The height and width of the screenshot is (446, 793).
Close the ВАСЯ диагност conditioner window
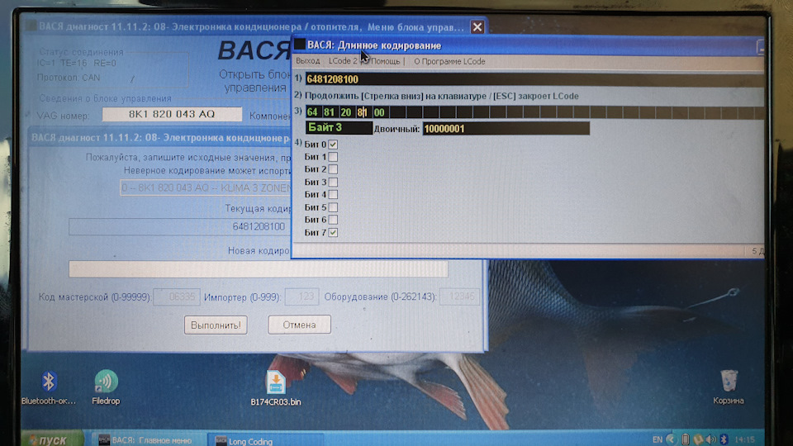coord(477,26)
